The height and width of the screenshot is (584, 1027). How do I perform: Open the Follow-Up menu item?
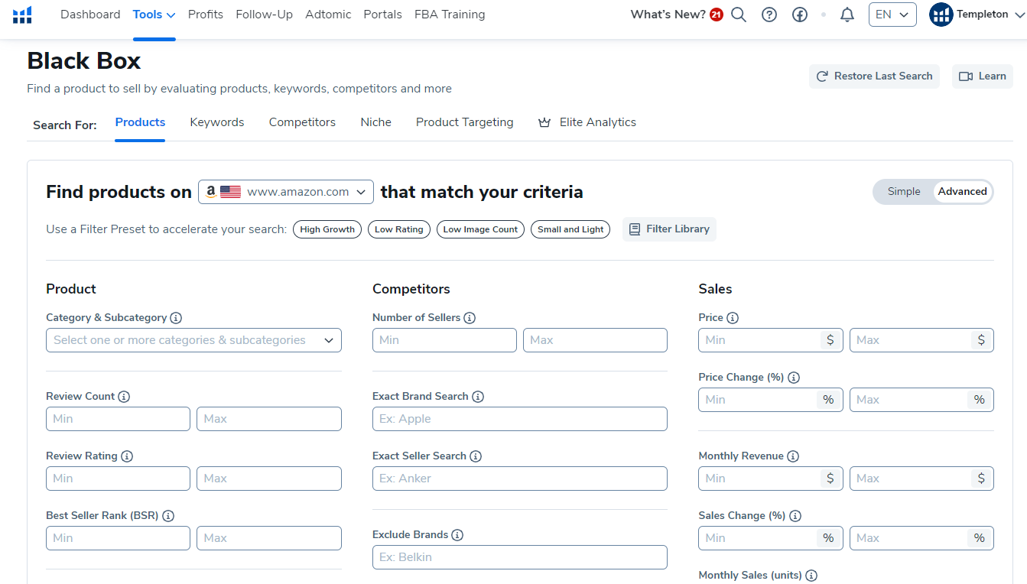pos(265,15)
